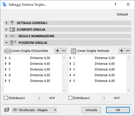Add a horizontal grid line with plus
Viewport: 135px width, 116px height.
click(x=57, y=51)
